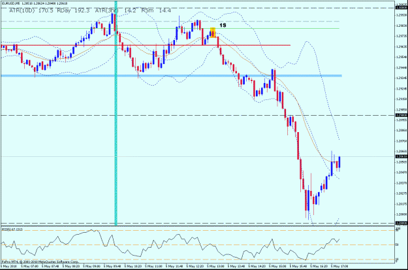Screen dimensions: 408x270
Task: Click the 5 May 15:00 time axis label
Action: tap(277, 267)
